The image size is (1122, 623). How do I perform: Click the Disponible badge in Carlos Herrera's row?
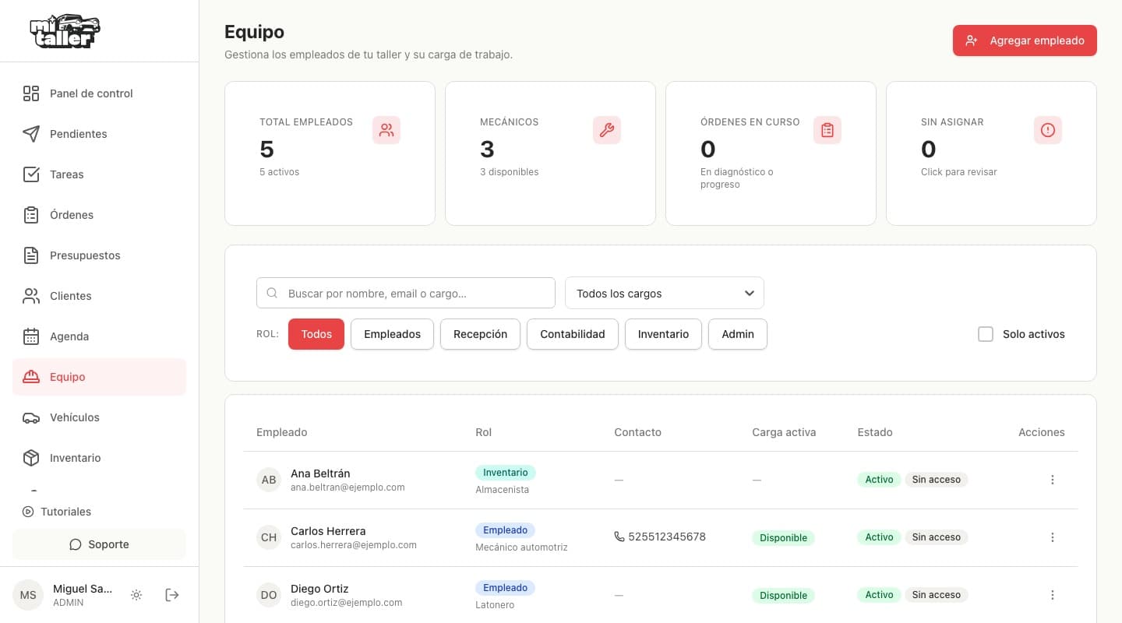click(784, 537)
